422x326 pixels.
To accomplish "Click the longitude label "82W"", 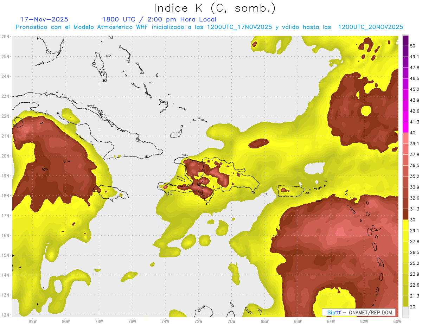I will click(x=33, y=321).
